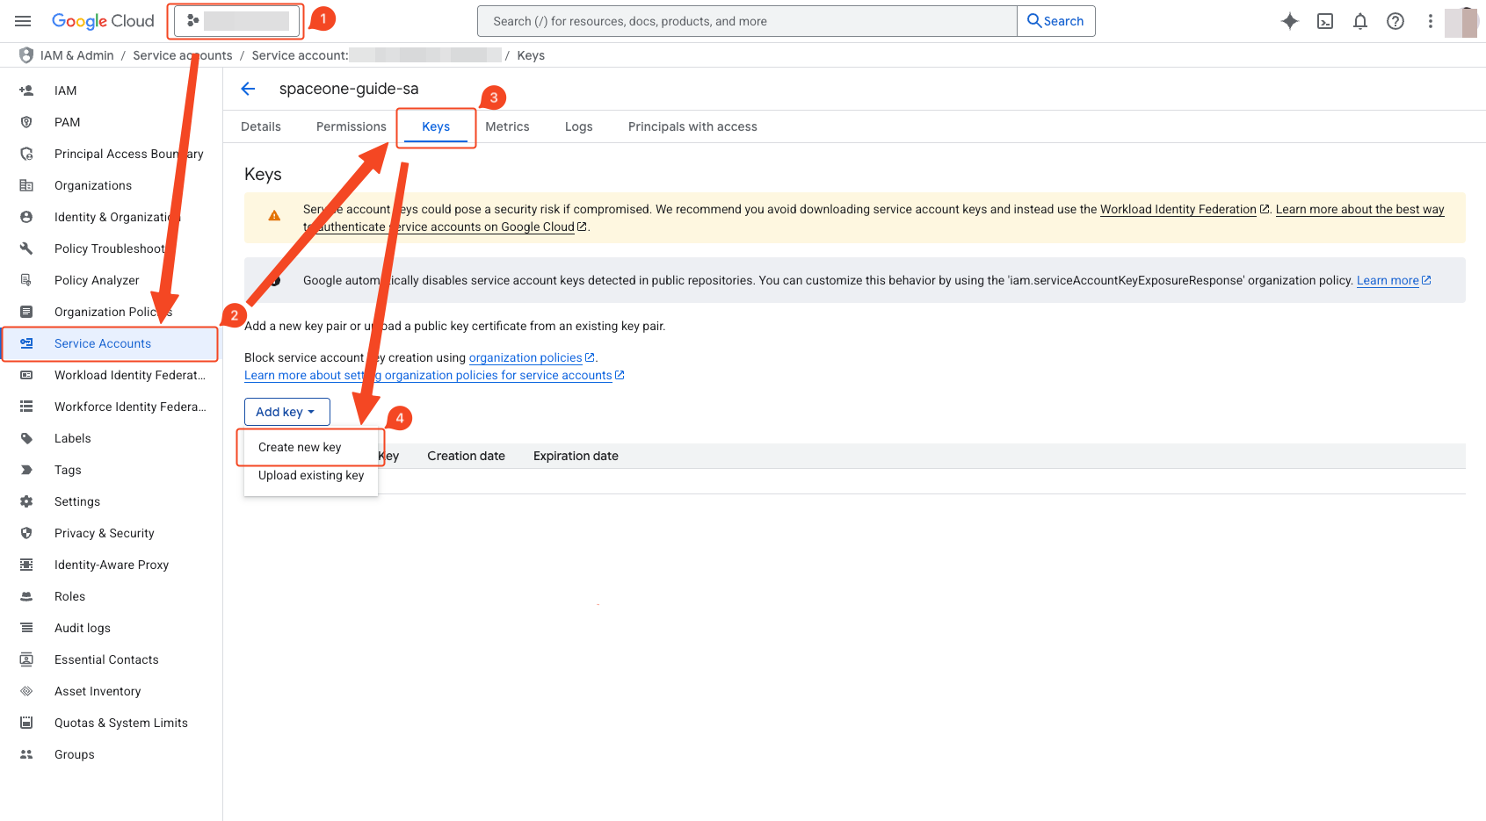
Task: Open the three-dot settings menu
Action: [x=1431, y=21]
